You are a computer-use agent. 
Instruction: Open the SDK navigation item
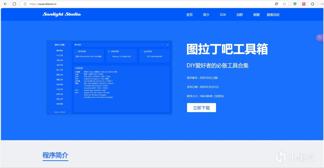click(223, 15)
